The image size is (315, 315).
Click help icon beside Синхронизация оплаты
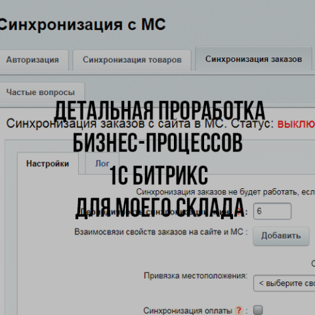tap(239, 310)
